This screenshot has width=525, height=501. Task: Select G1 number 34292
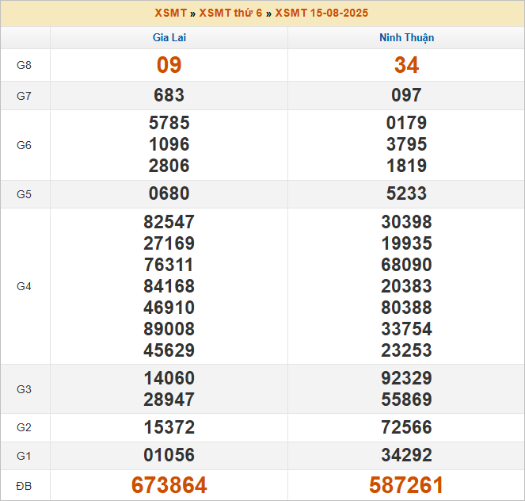(406, 456)
